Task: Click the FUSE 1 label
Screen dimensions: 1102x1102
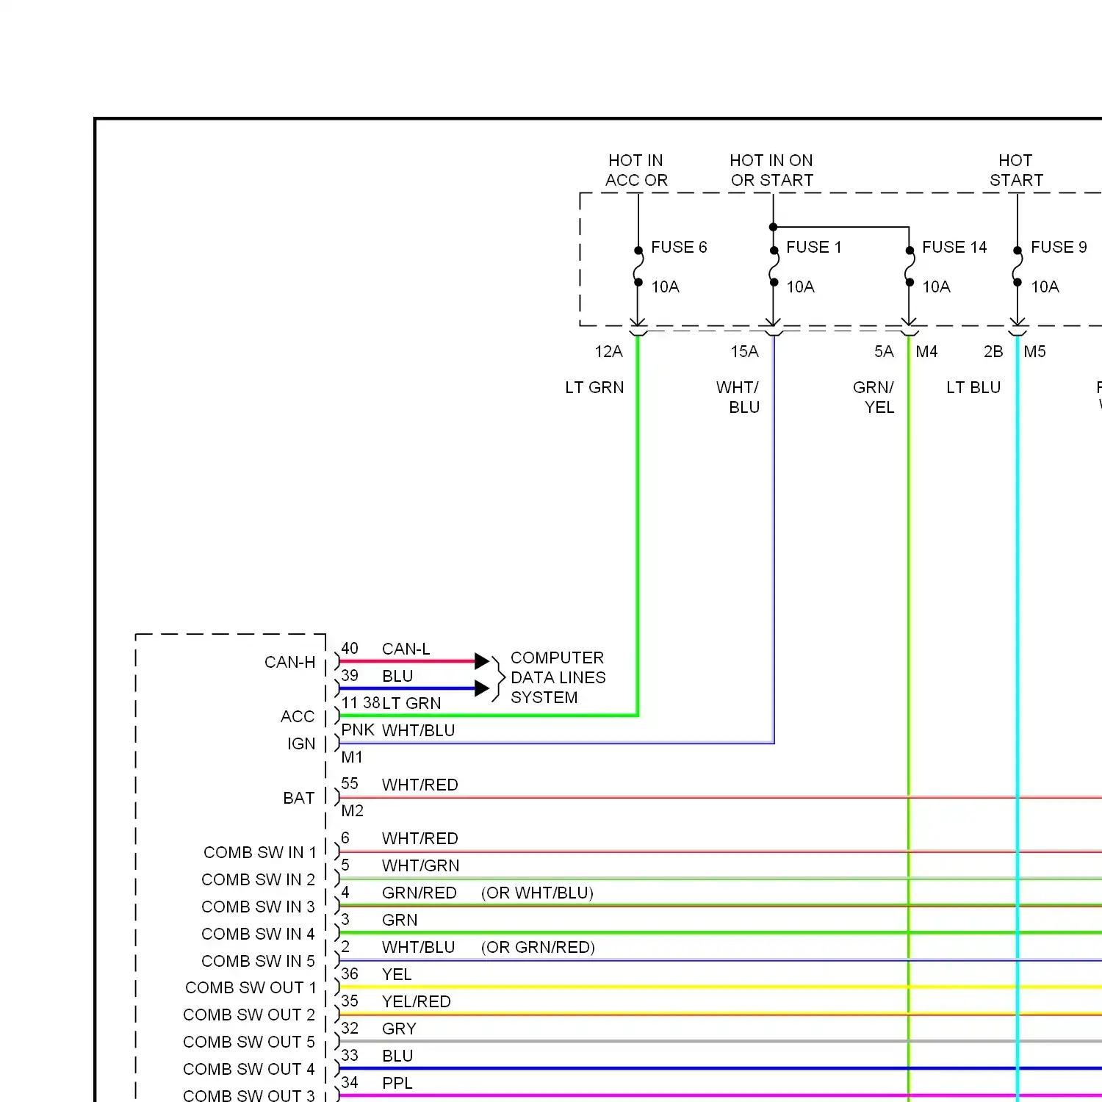Action: [814, 247]
